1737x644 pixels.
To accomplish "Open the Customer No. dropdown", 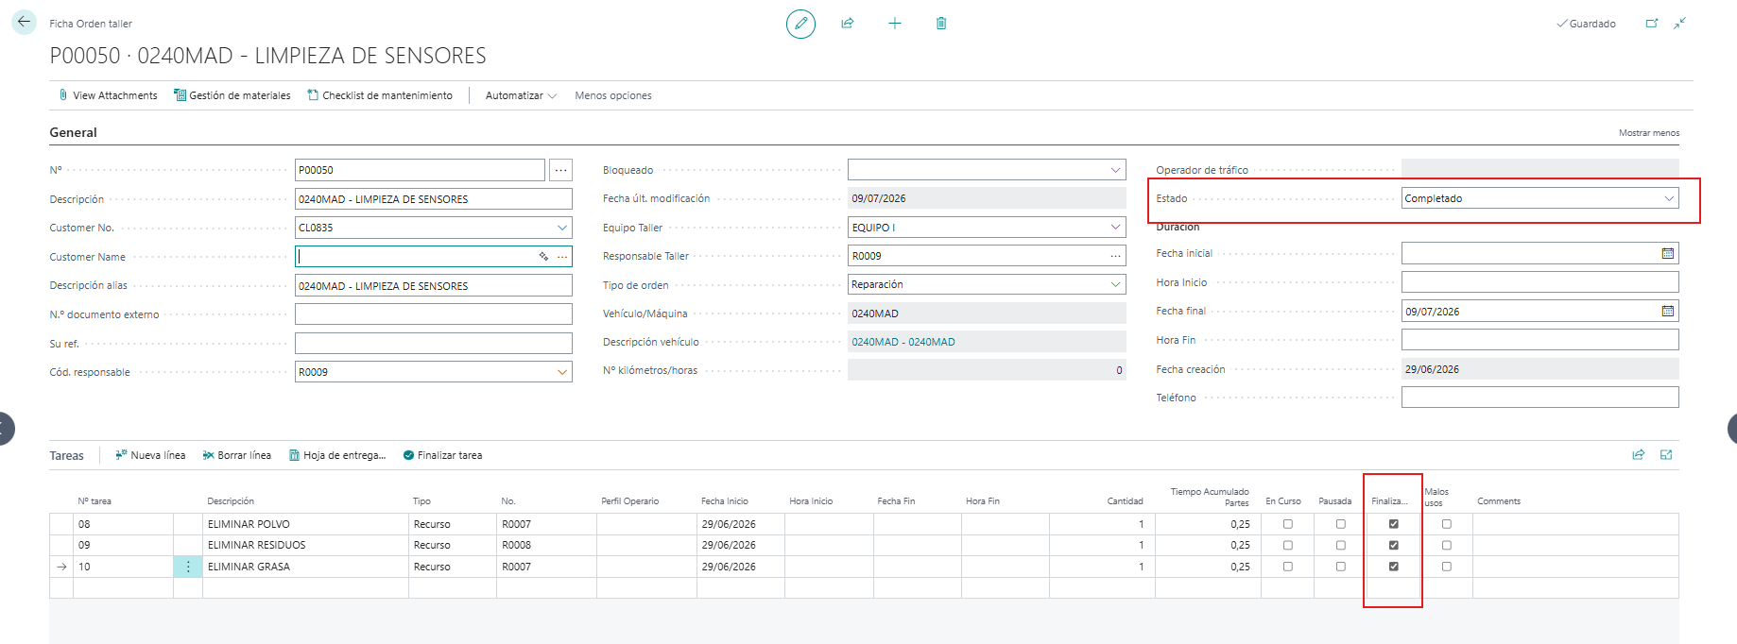I will pyautogui.click(x=562, y=228).
